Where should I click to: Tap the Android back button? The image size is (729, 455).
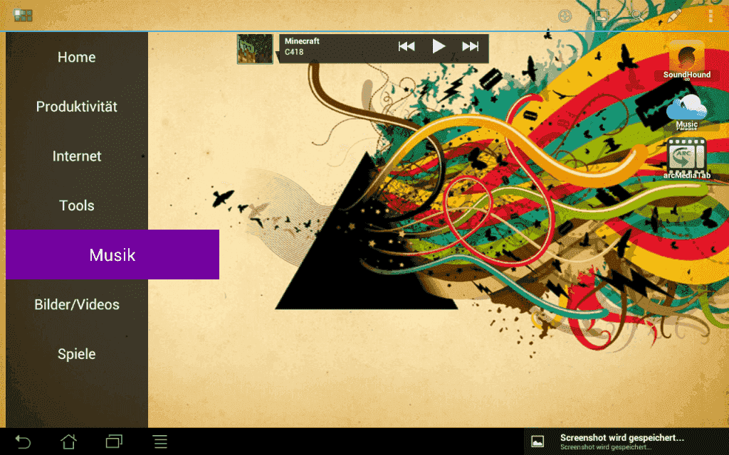click(22, 441)
